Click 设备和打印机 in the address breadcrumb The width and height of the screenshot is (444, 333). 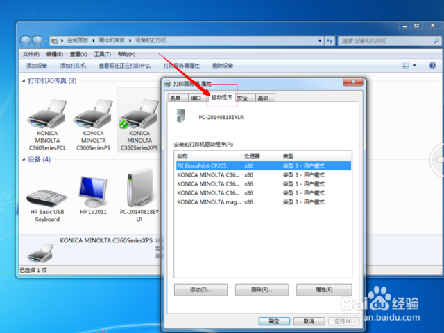(x=151, y=41)
